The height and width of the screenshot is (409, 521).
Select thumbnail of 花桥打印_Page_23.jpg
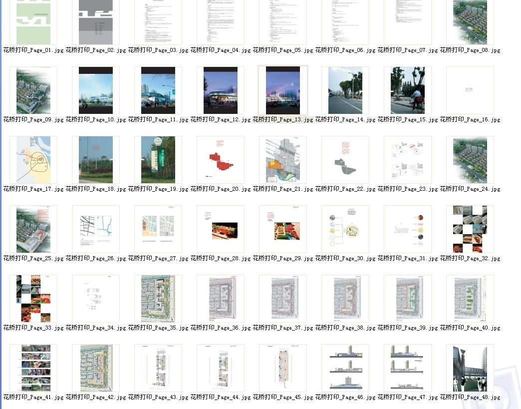[408, 160]
